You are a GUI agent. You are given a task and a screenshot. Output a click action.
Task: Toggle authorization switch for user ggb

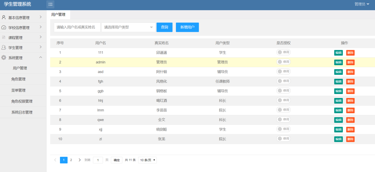pyautogui.click(x=283, y=91)
